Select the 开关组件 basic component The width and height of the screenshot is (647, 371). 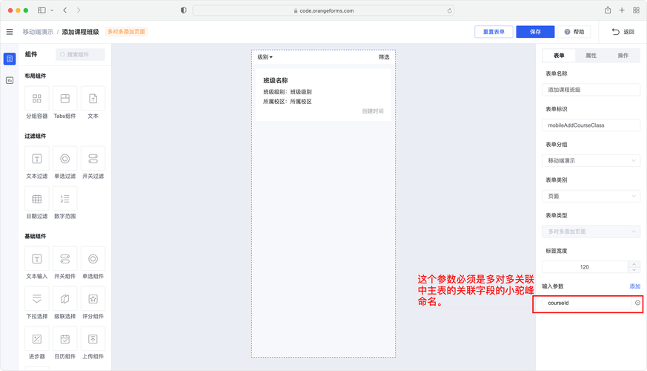click(64, 259)
